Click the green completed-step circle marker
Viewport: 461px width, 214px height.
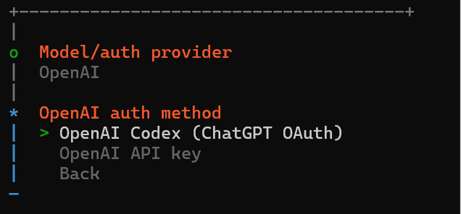(14, 53)
